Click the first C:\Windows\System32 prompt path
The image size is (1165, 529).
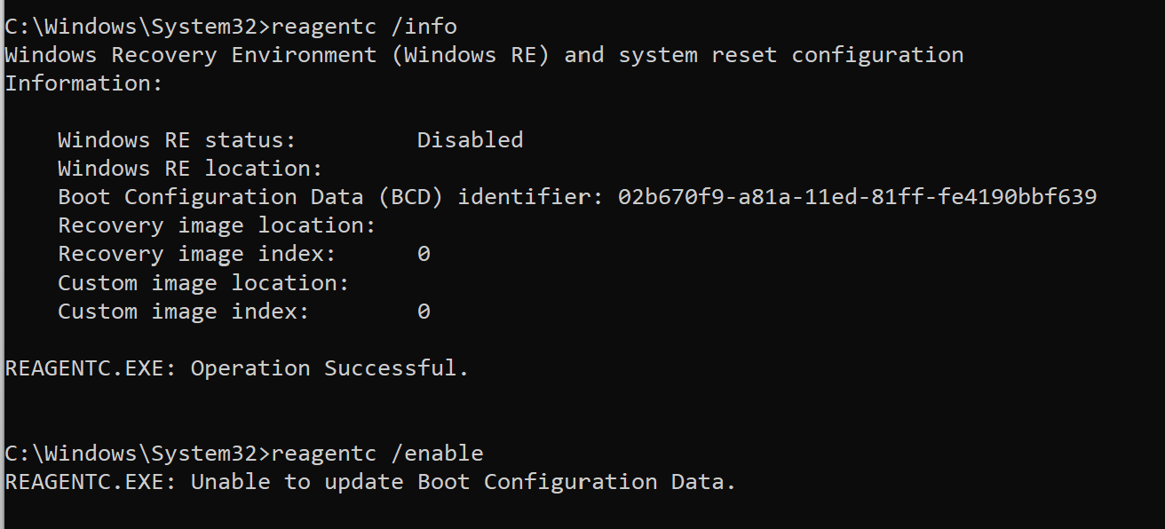[x=133, y=27]
